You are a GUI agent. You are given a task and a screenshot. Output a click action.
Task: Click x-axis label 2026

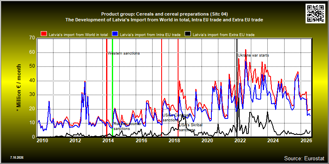pos(306,140)
